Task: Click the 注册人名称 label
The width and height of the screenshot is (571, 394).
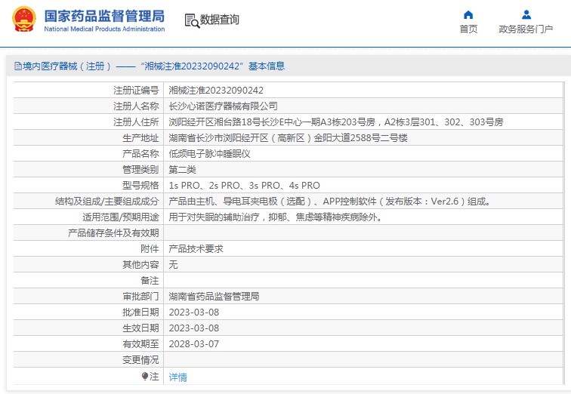Action: [x=136, y=106]
